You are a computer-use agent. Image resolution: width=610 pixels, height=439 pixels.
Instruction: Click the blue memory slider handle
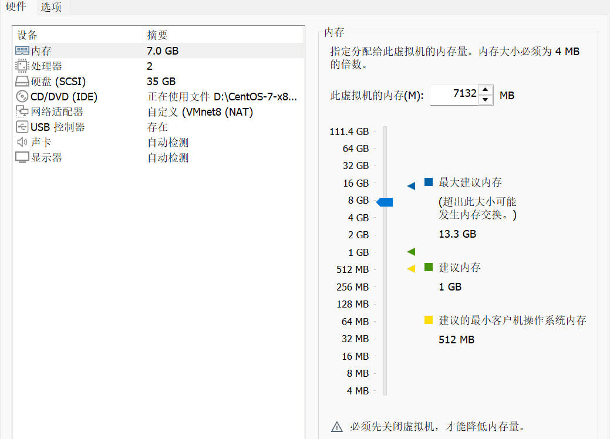(x=385, y=202)
